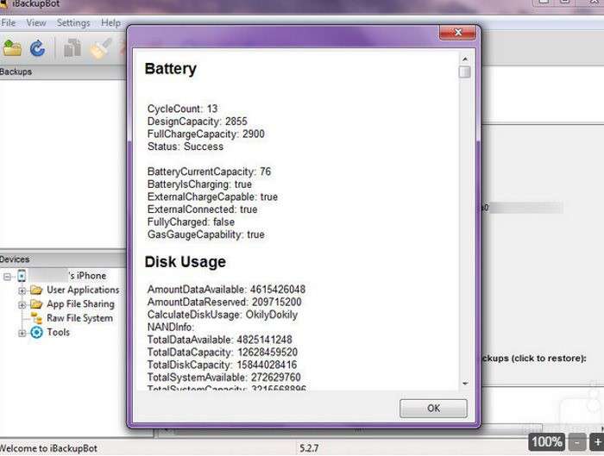This screenshot has width=604, height=456.
Task: Collapse the iPhone device tree node
Action: pyautogui.click(x=8, y=277)
